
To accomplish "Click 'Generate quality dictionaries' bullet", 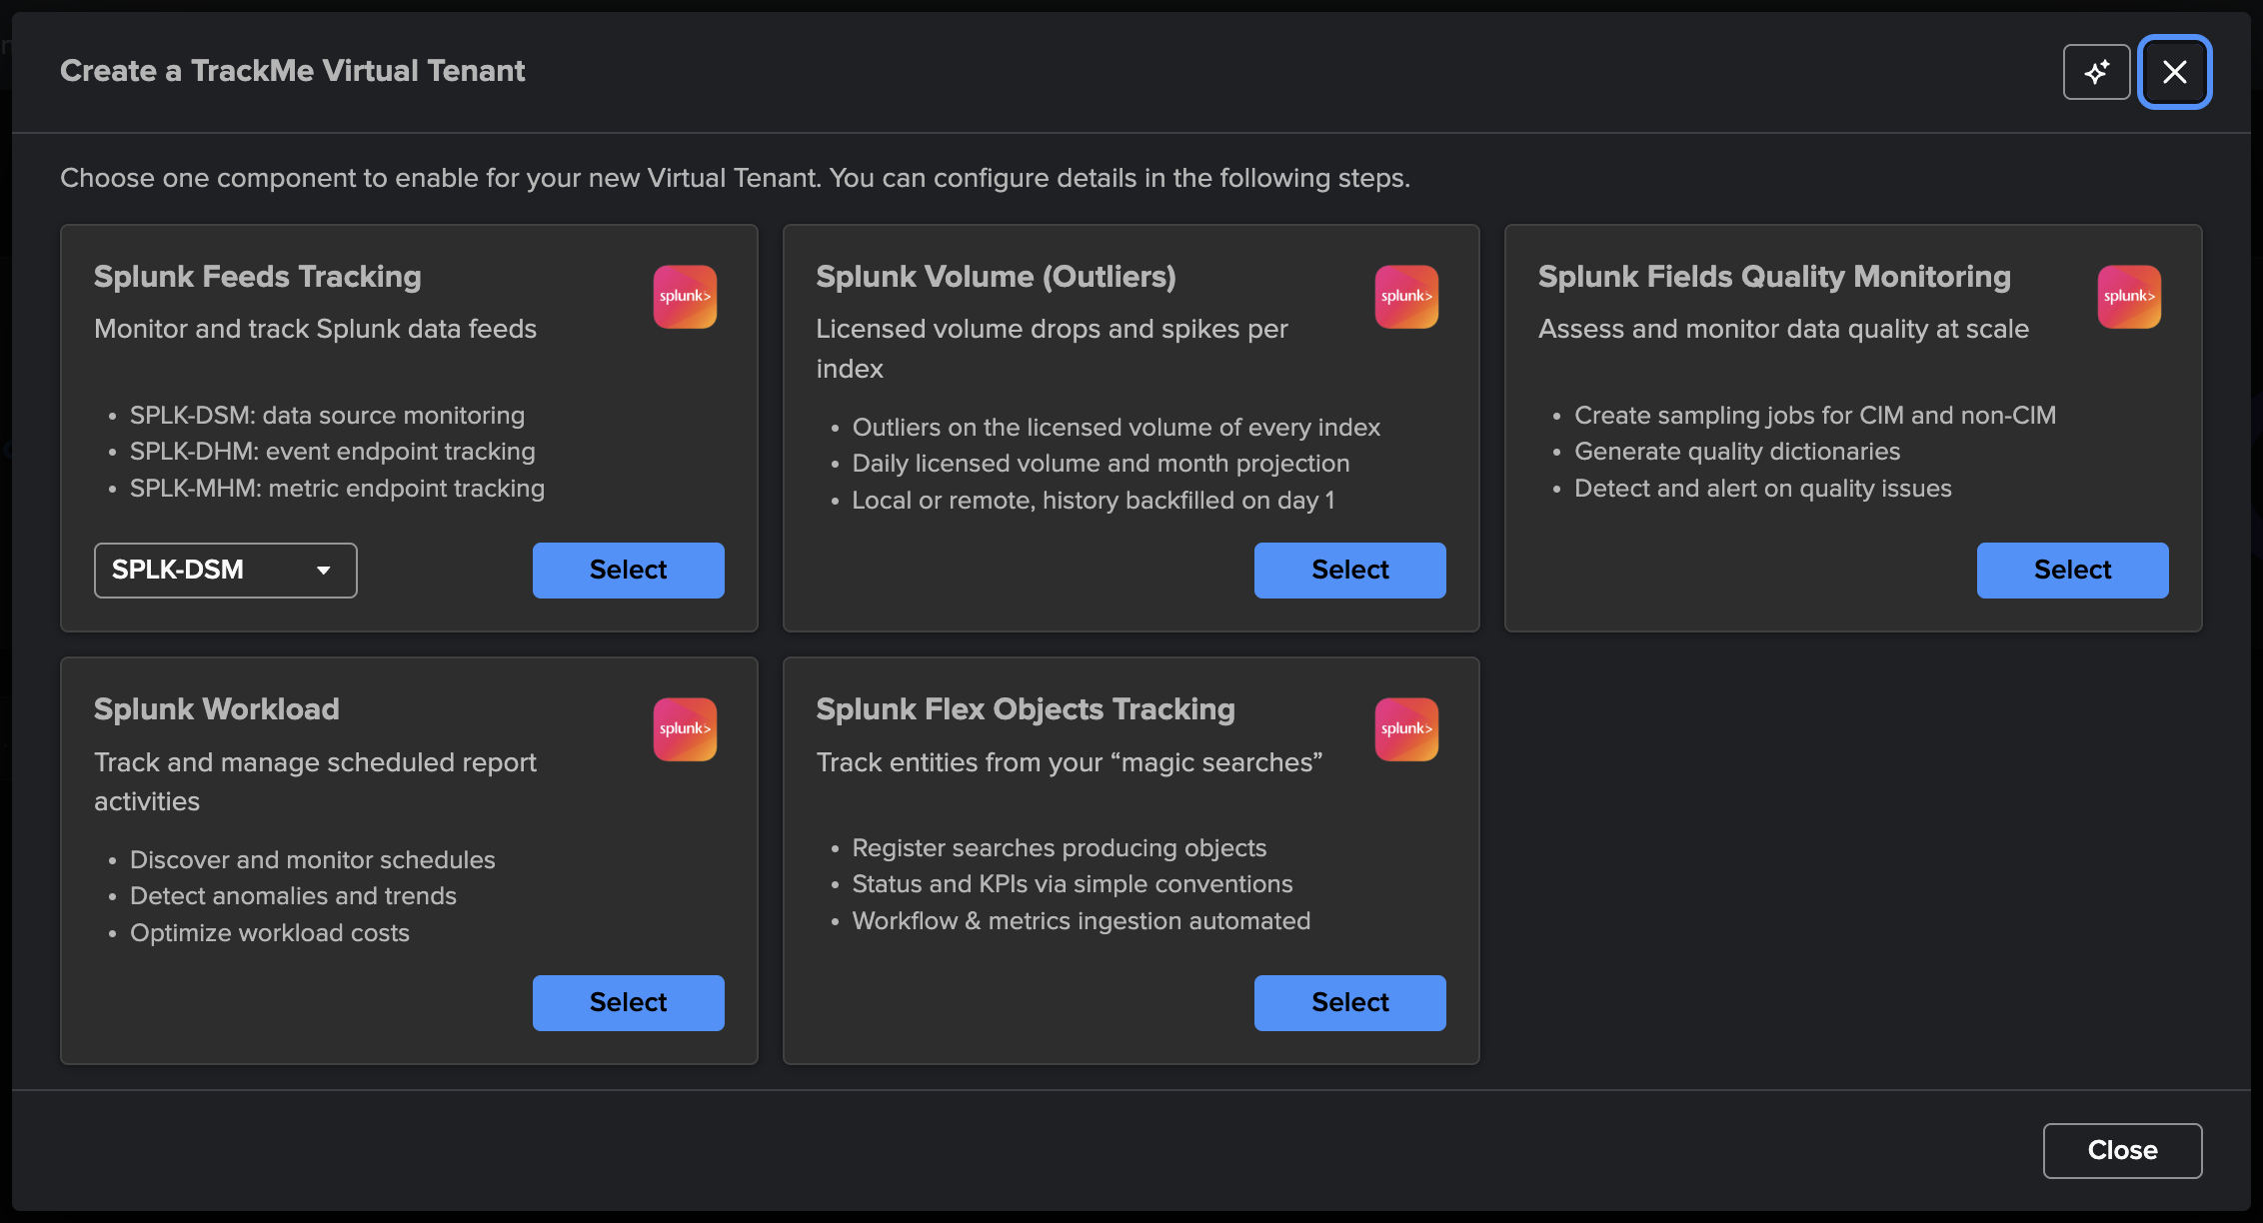I will pyautogui.click(x=1737, y=452).
